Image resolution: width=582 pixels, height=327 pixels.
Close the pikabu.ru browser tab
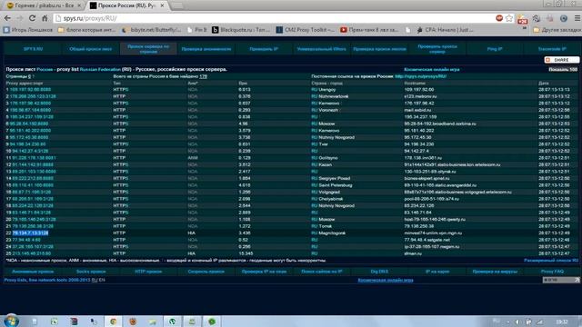tap(79, 5)
